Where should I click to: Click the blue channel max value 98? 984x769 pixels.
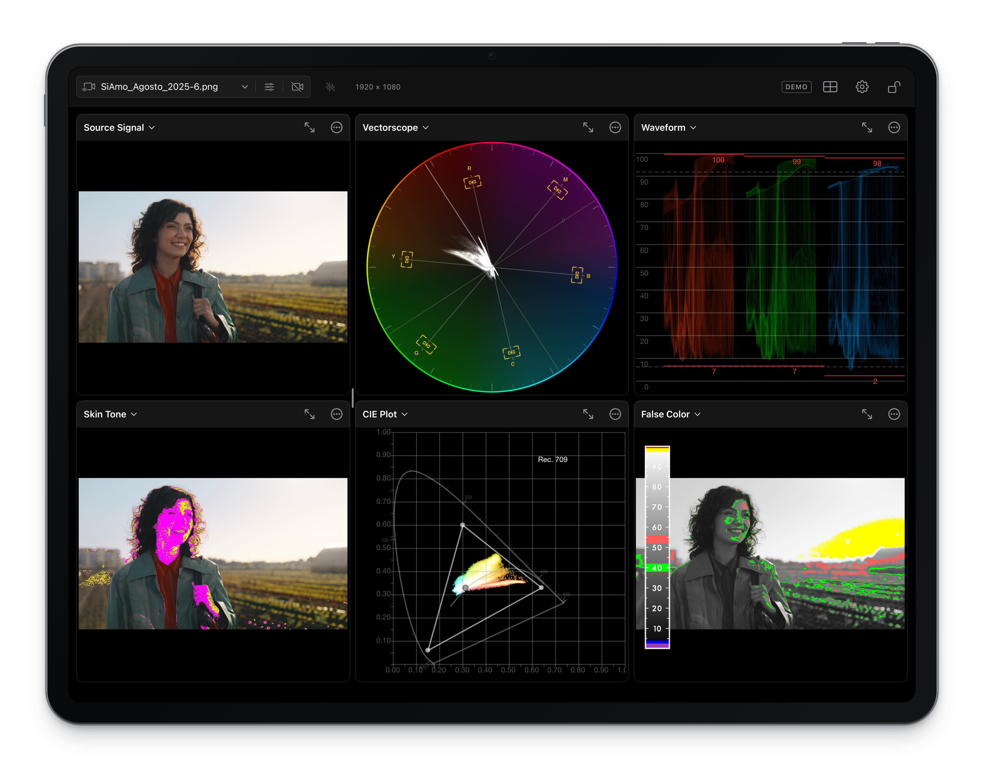877,164
